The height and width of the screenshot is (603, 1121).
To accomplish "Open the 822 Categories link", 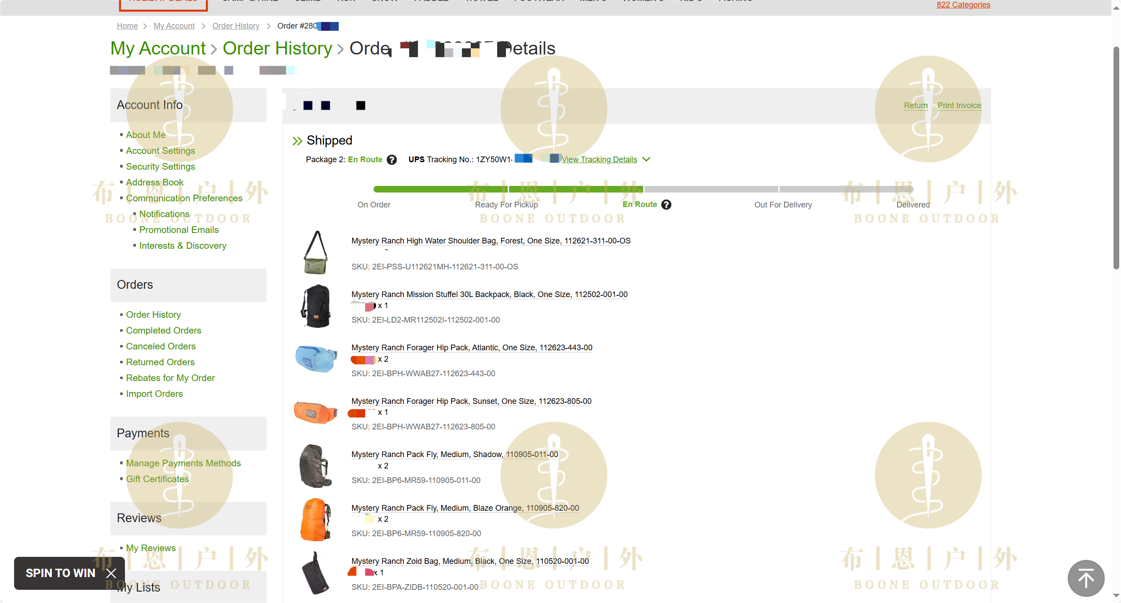I will click(963, 5).
